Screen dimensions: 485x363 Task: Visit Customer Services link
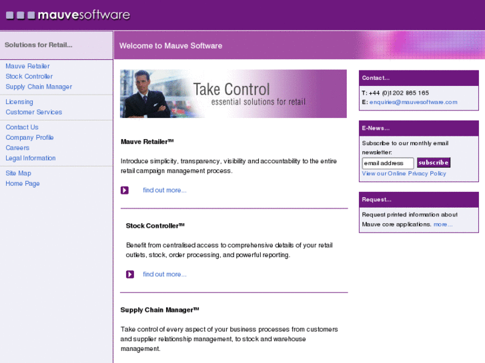34,112
